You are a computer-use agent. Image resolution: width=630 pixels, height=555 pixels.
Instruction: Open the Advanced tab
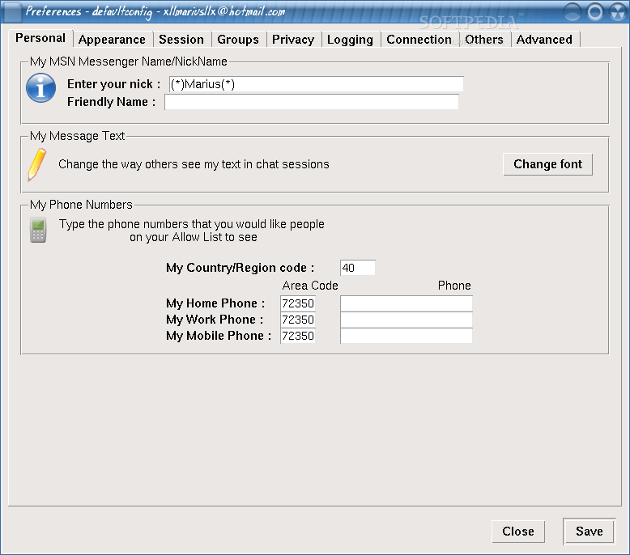[x=544, y=40]
